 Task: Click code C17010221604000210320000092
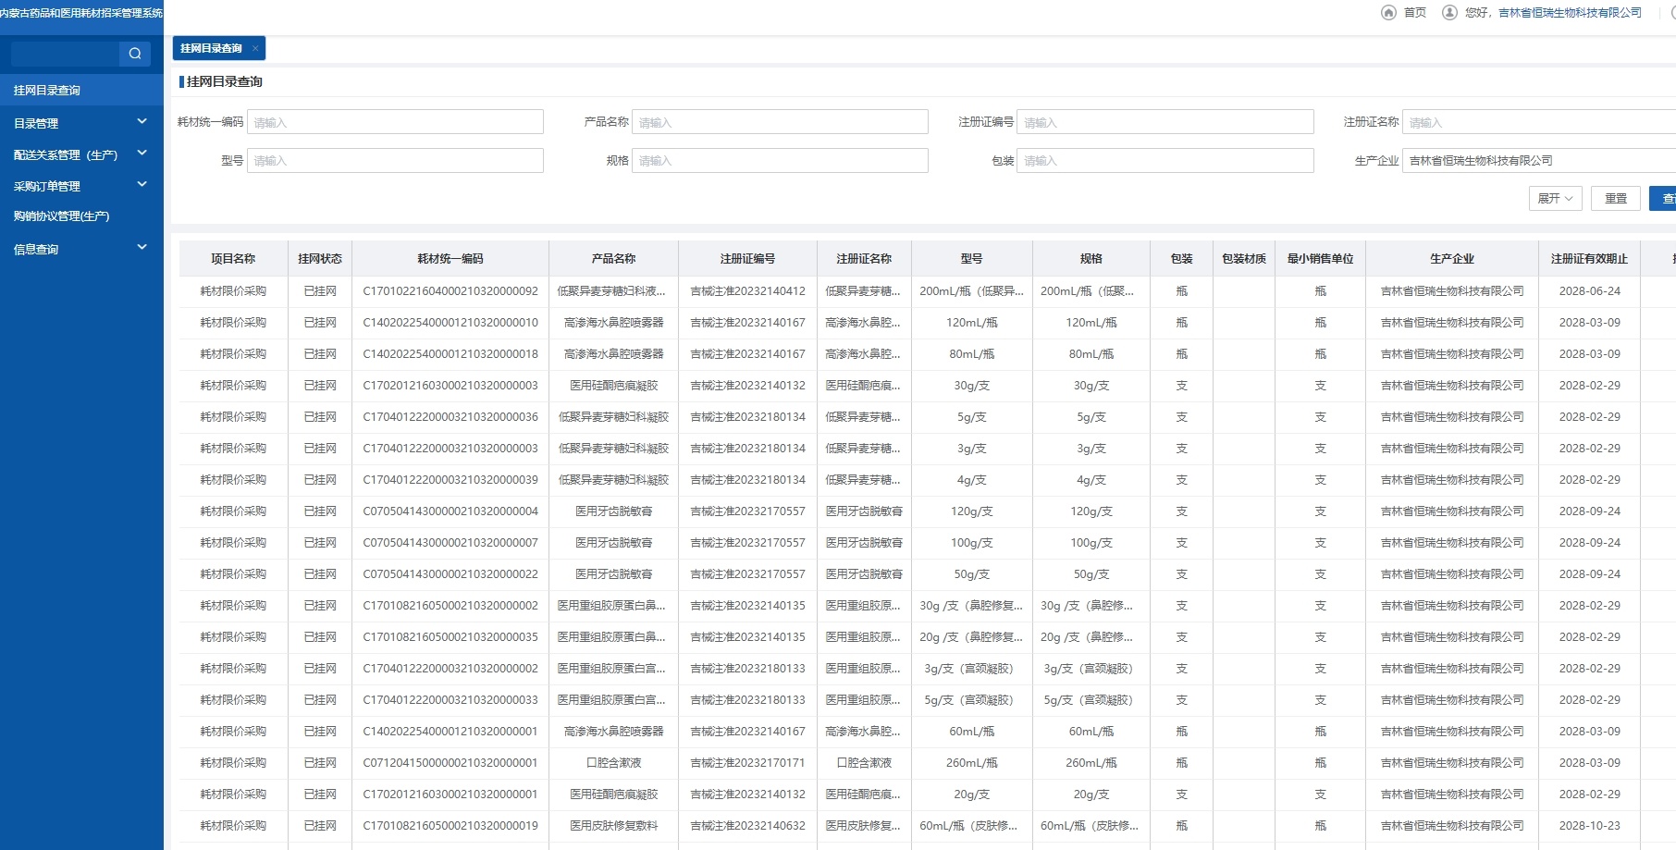click(x=450, y=290)
